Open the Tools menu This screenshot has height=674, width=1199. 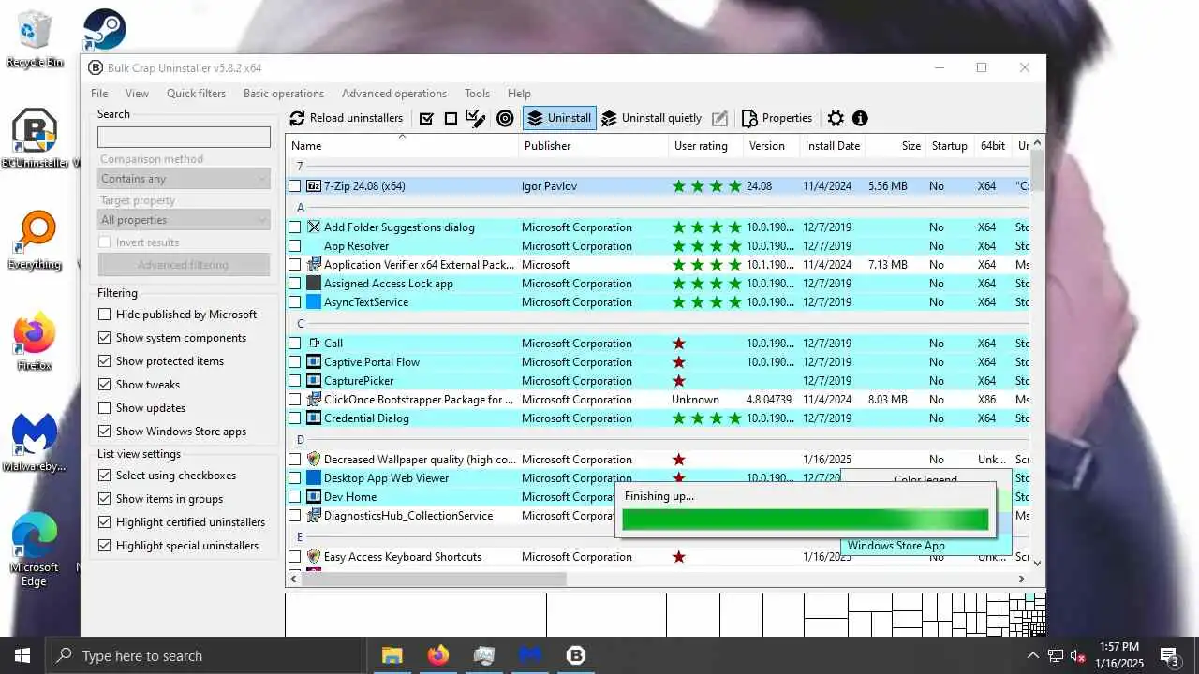tap(477, 94)
